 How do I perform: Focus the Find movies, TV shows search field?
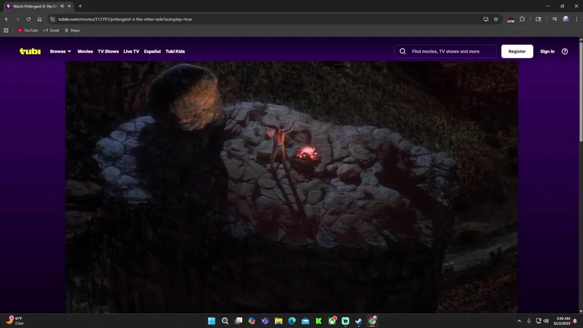pyautogui.click(x=445, y=51)
